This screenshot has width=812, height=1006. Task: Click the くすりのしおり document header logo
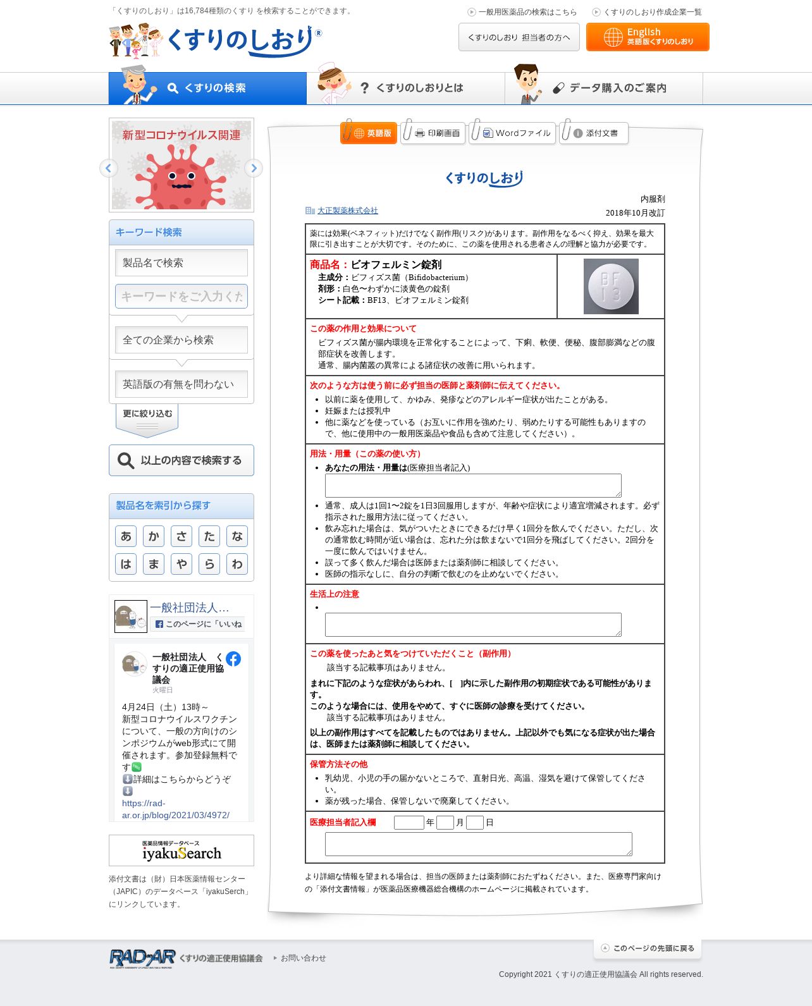coord(484,179)
